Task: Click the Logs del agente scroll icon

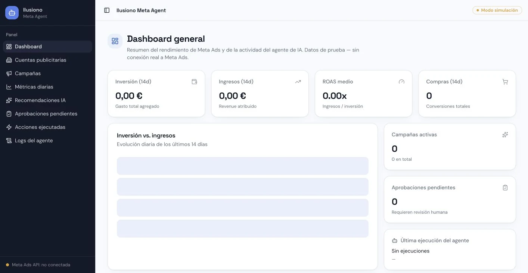Action: [x=9, y=141]
